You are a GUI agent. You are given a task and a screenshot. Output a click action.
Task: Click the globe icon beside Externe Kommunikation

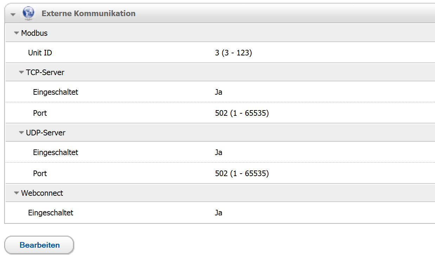[28, 13]
